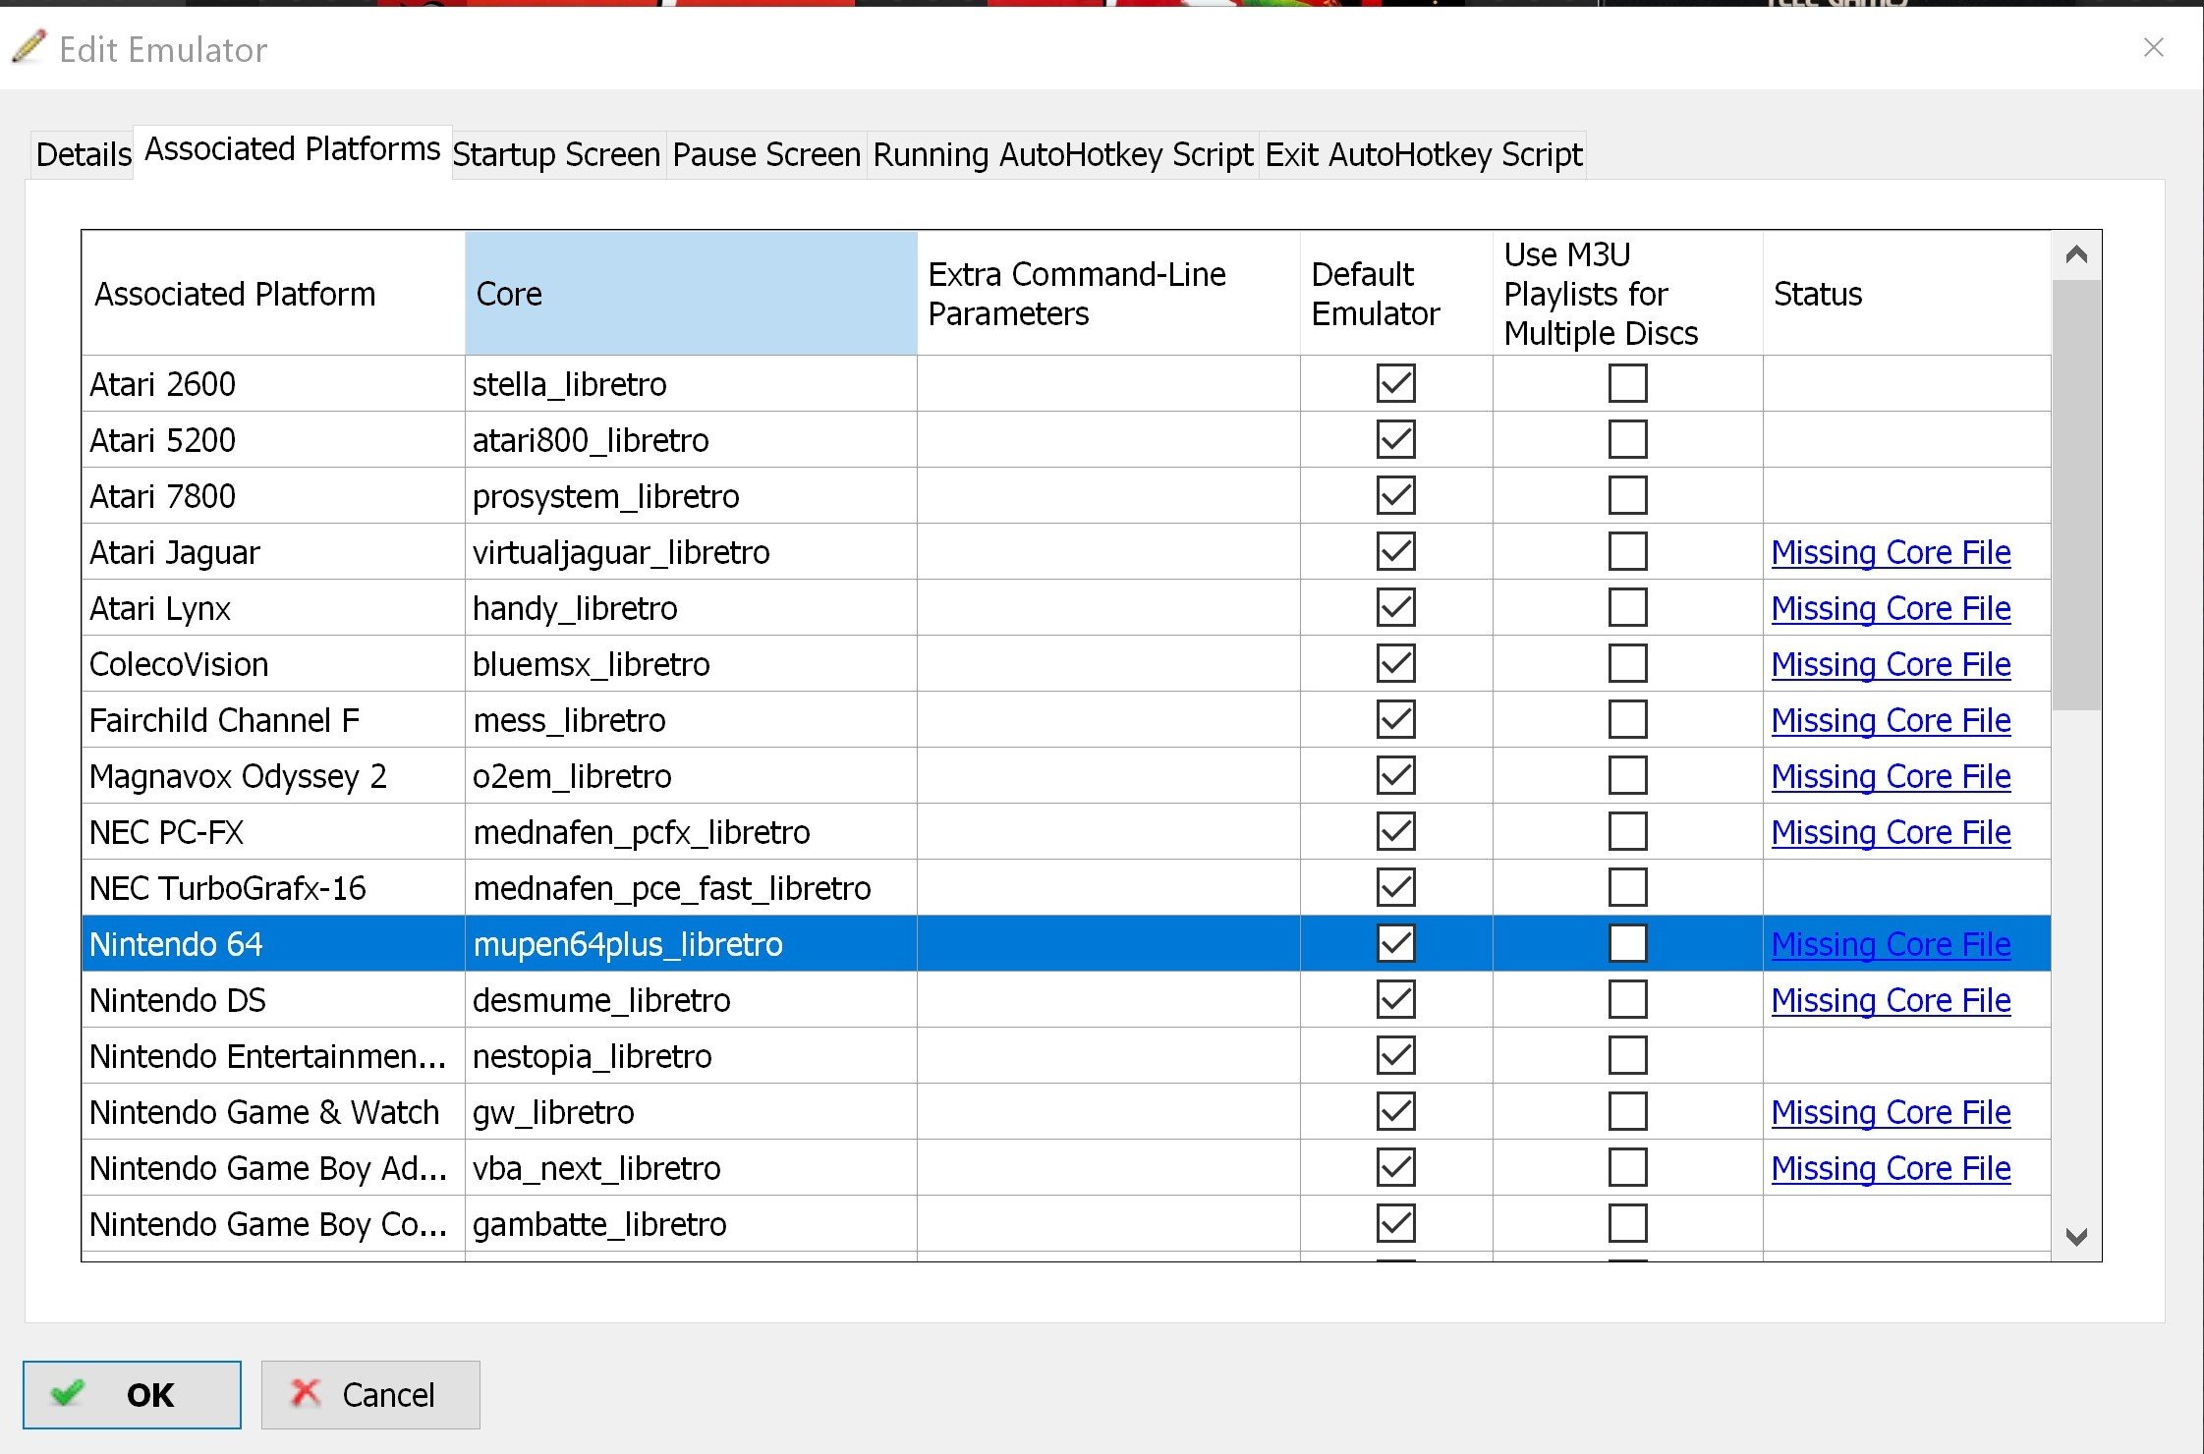Enable M3U playlists for Atari Lynx
Image resolution: width=2204 pixels, height=1454 pixels.
(x=1628, y=607)
